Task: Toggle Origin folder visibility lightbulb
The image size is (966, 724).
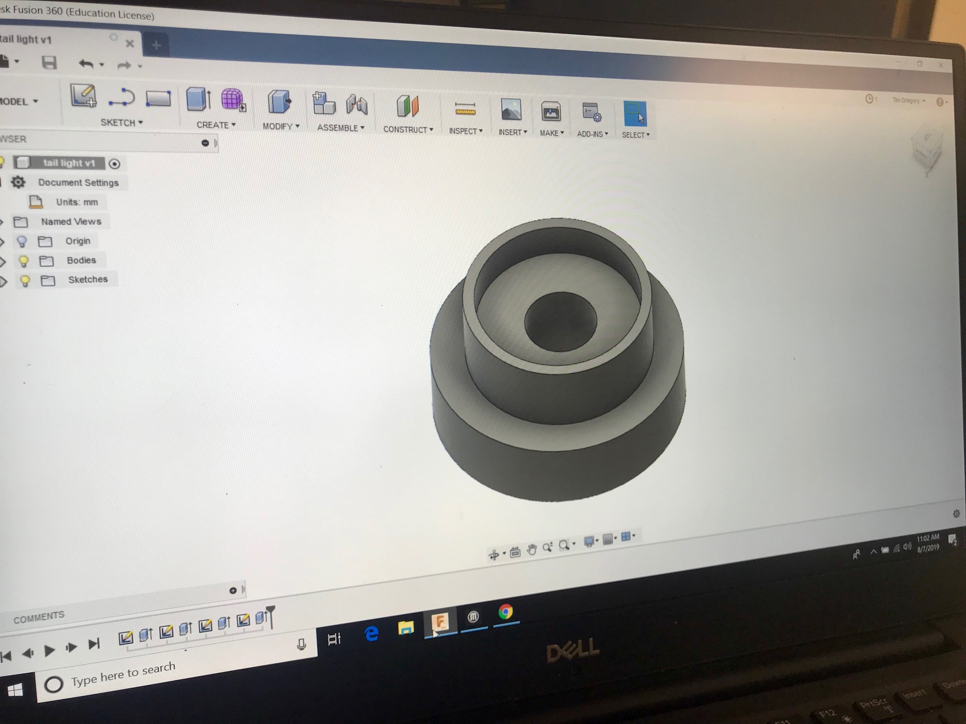Action: pos(22,241)
